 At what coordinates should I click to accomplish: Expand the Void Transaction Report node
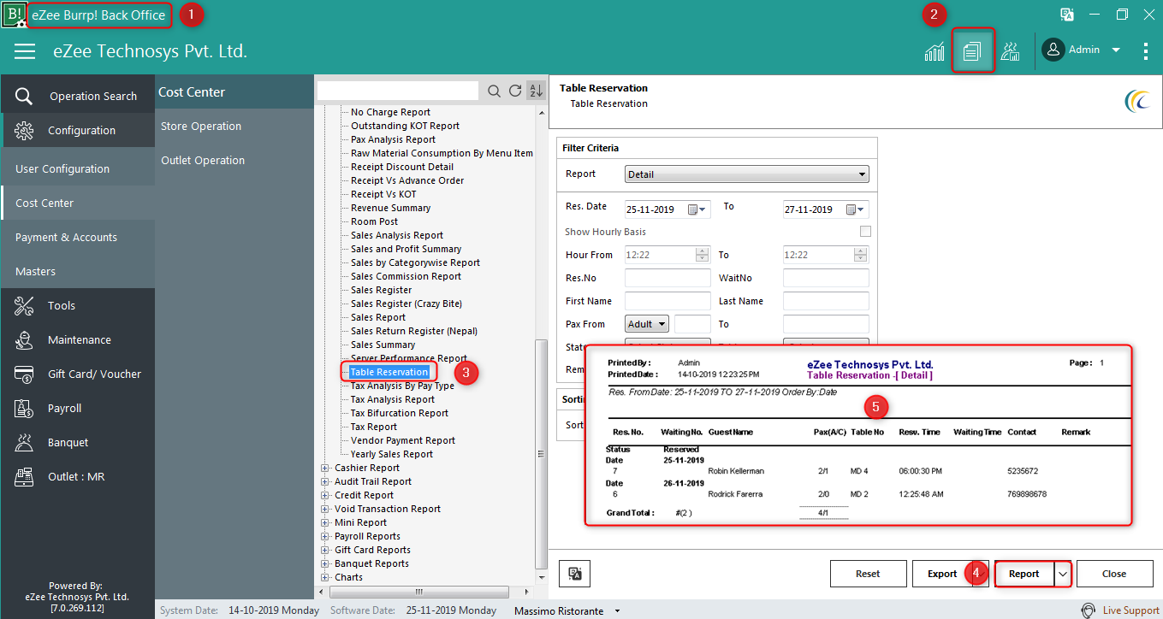[x=325, y=509]
